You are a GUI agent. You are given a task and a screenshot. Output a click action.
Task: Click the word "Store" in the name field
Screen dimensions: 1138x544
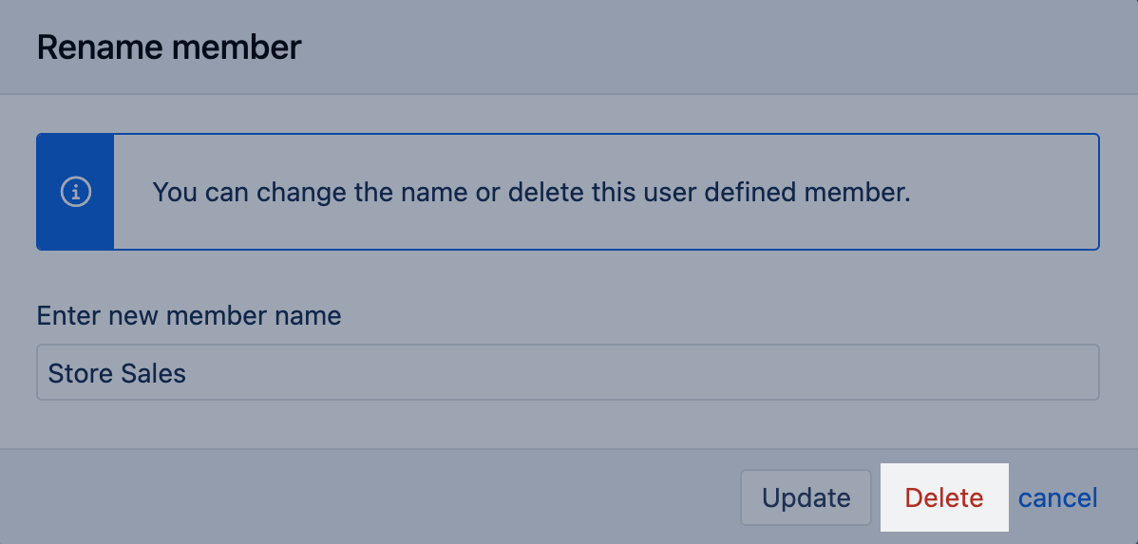81,373
